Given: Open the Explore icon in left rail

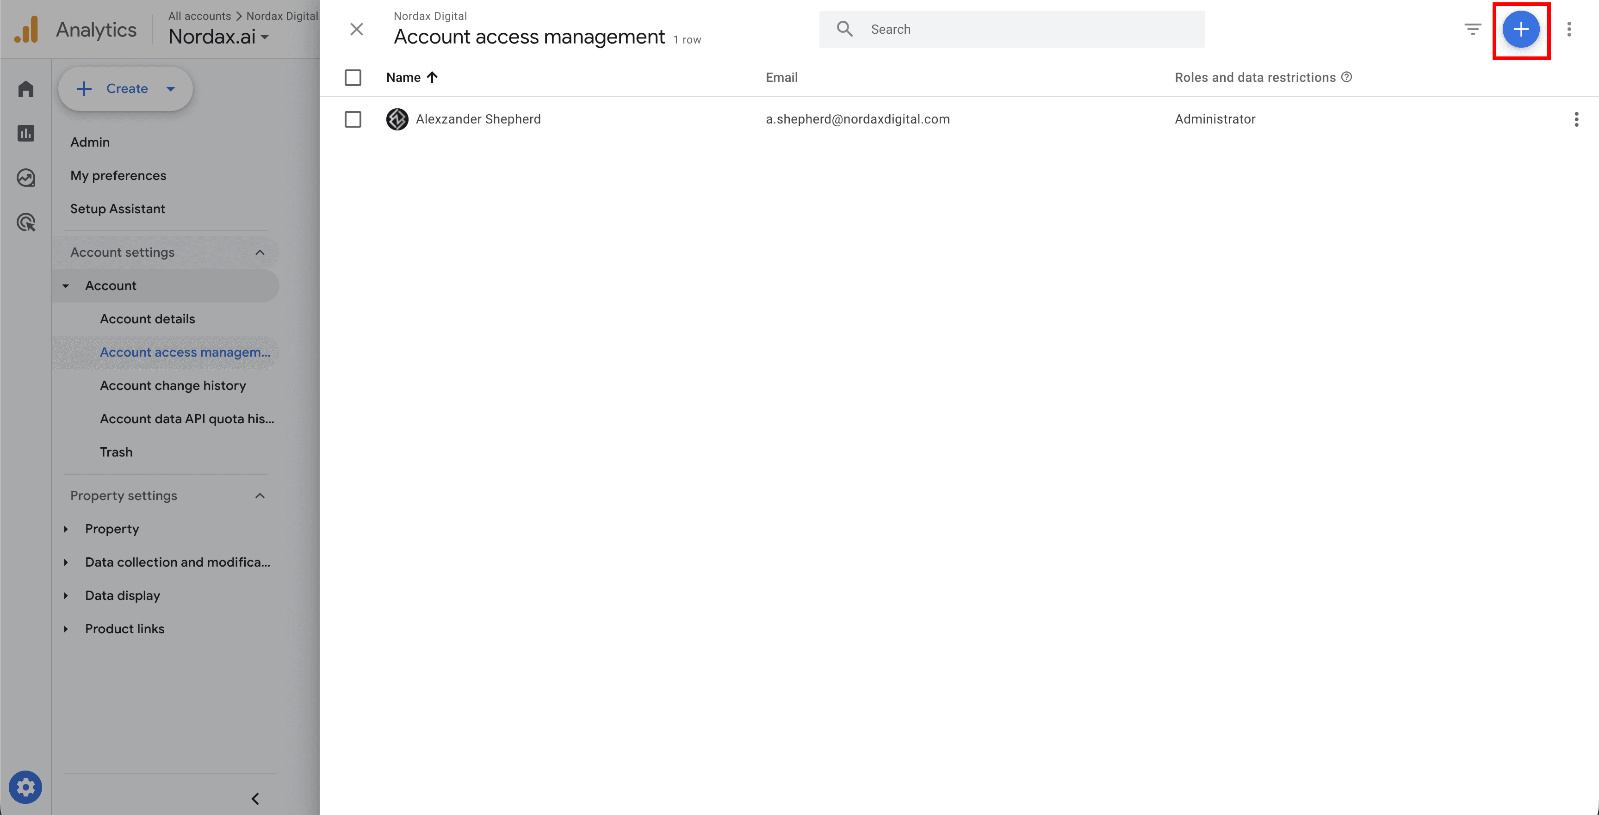Looking at the screenshot, I should coord(25,178).
